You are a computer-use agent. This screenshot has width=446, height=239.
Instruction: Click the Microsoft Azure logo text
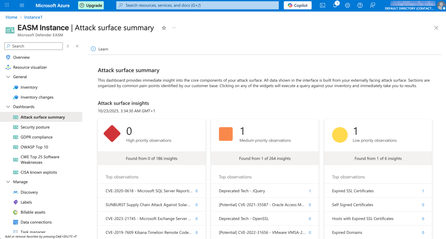[53, 5]
